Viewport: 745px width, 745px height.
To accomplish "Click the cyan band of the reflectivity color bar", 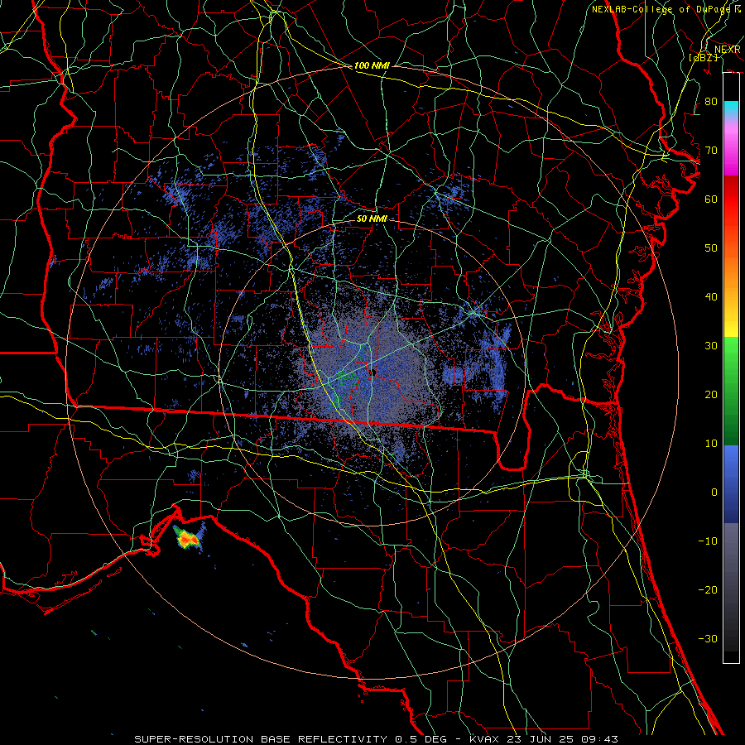I will tap(731, 108).
